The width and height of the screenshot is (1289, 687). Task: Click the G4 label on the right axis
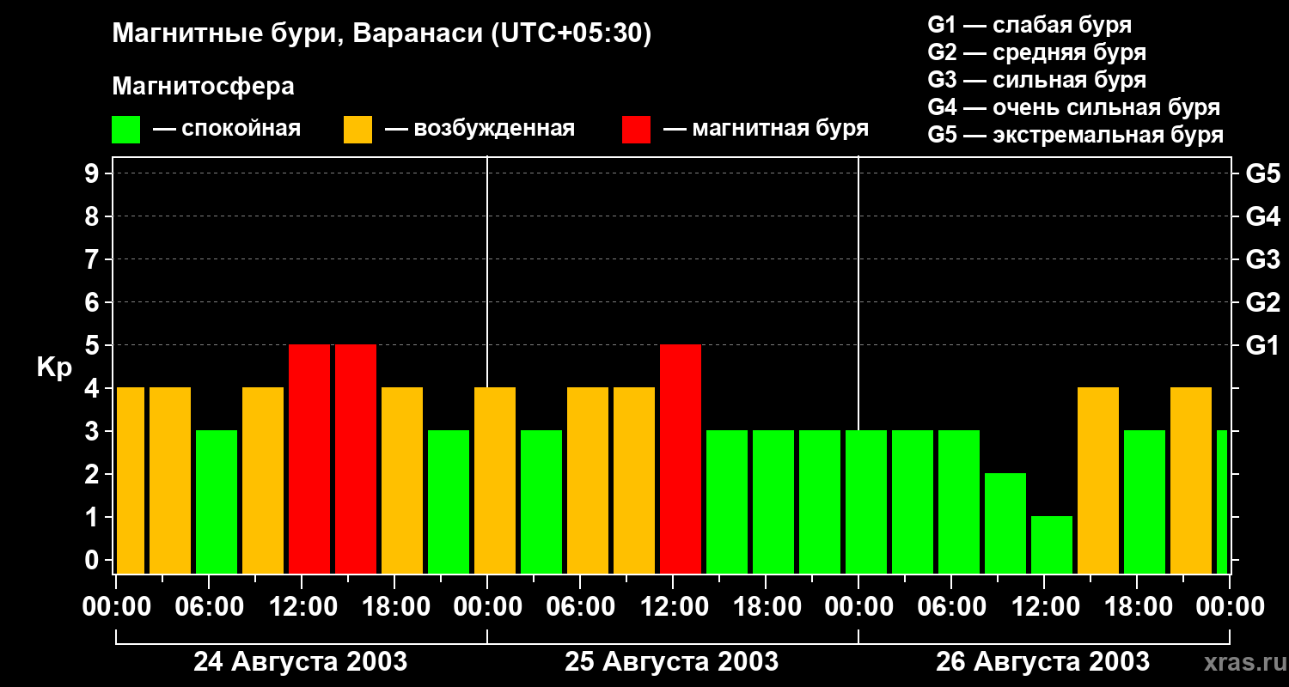(x=1262, y=216)
